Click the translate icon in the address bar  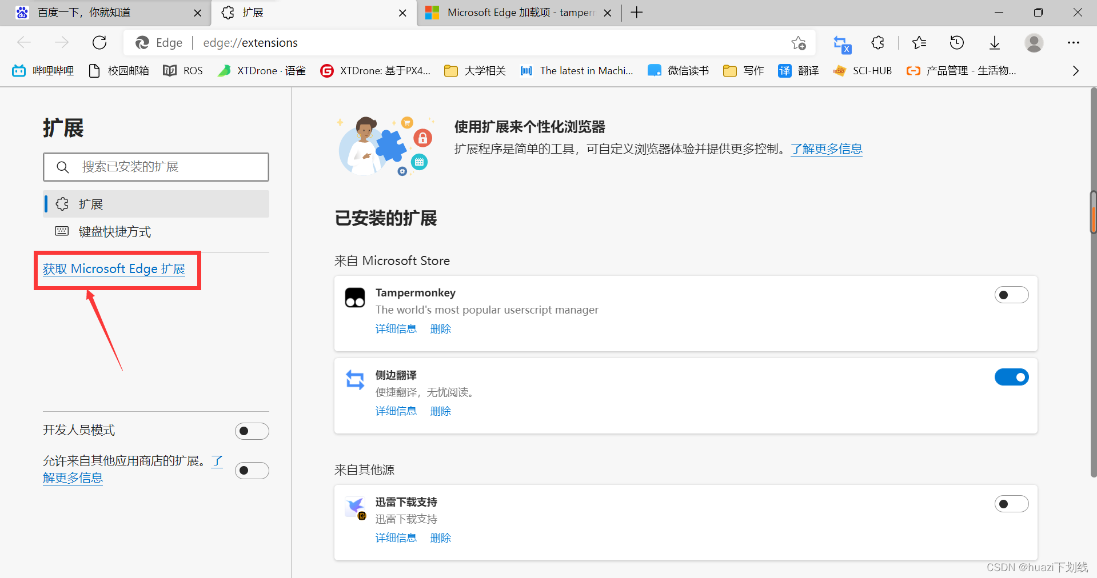tap(841, 43)
